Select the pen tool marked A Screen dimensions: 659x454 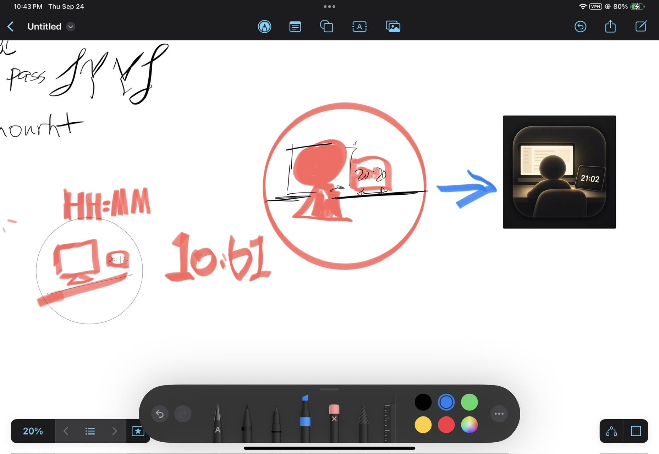218,423
